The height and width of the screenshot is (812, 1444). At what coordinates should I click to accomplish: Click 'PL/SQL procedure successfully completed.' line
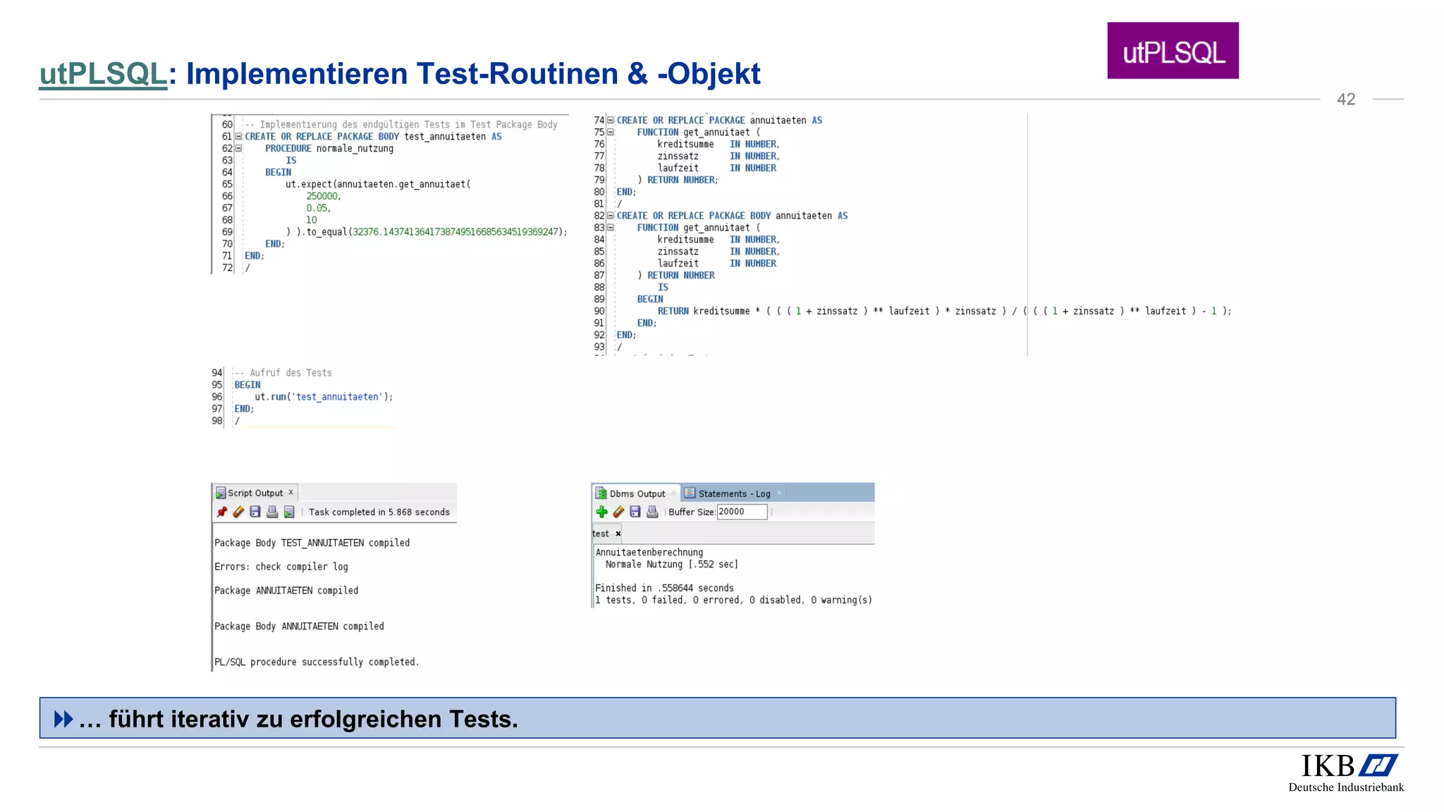pos(317,662)
